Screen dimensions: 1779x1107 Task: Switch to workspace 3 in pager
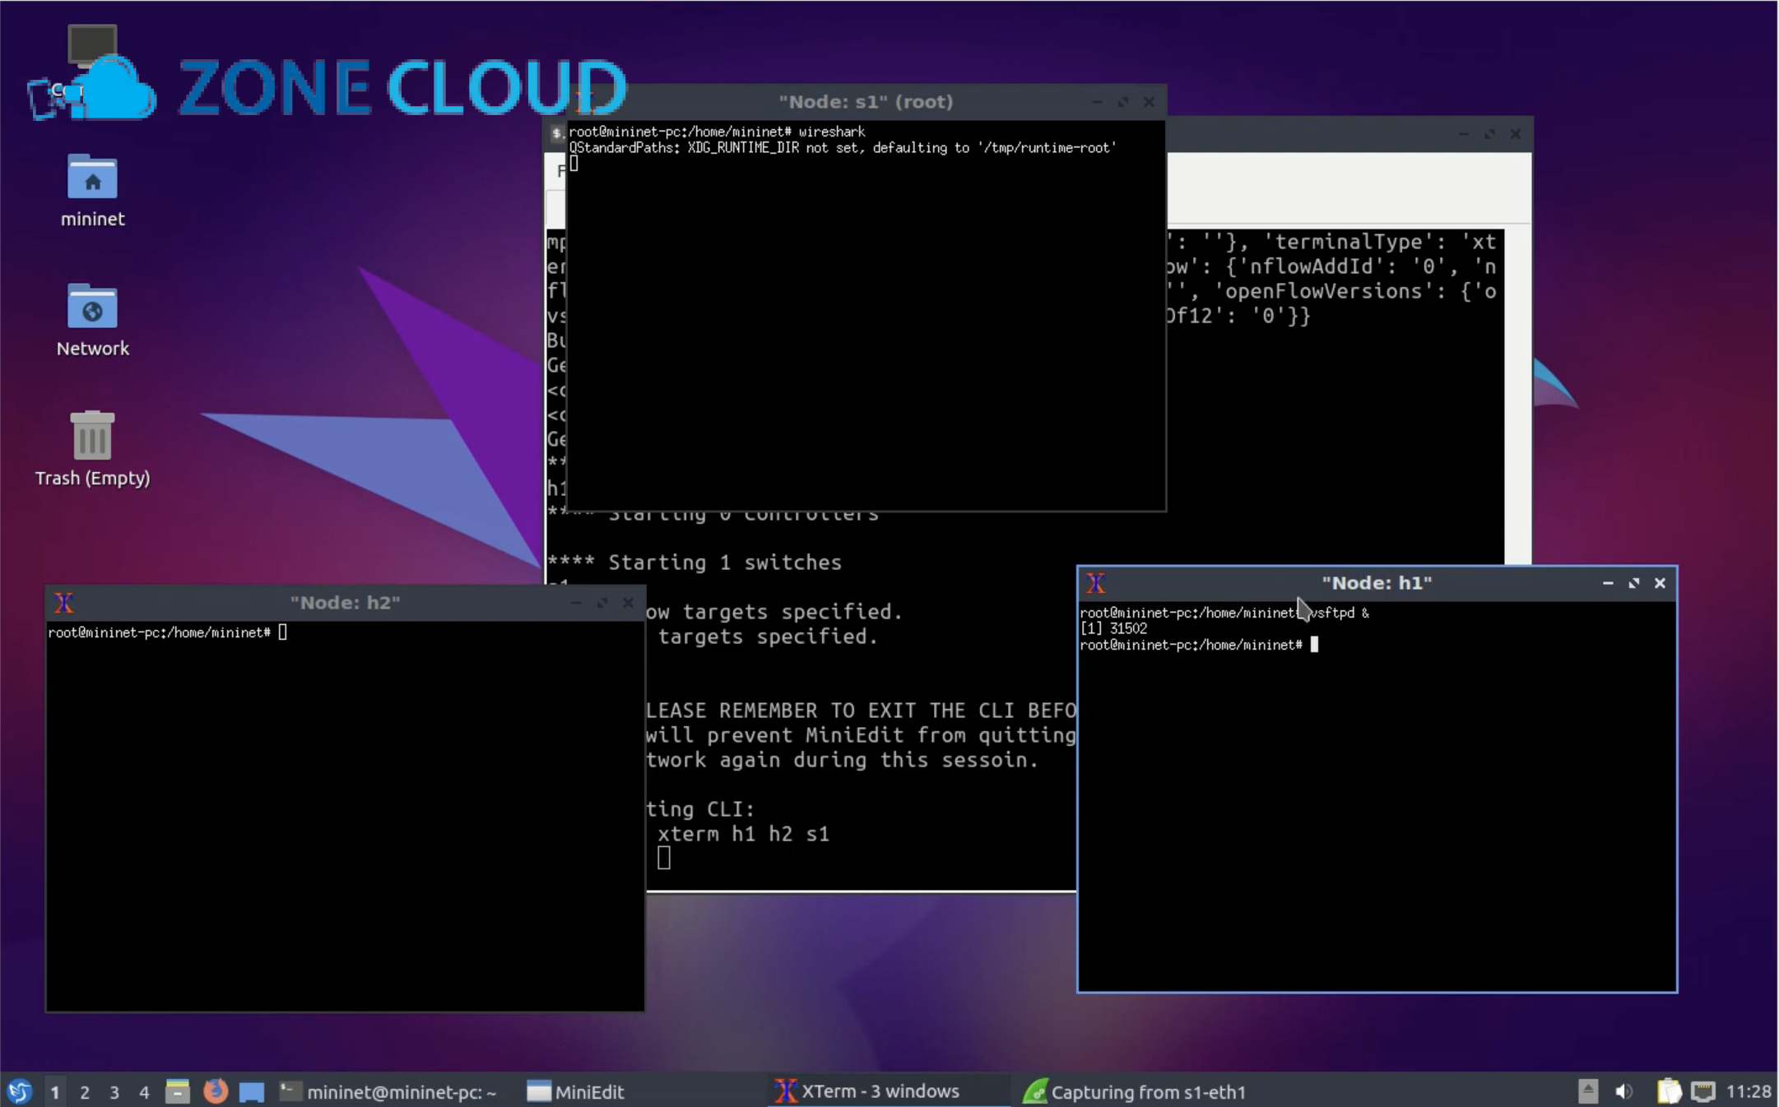click(114, 1092)
